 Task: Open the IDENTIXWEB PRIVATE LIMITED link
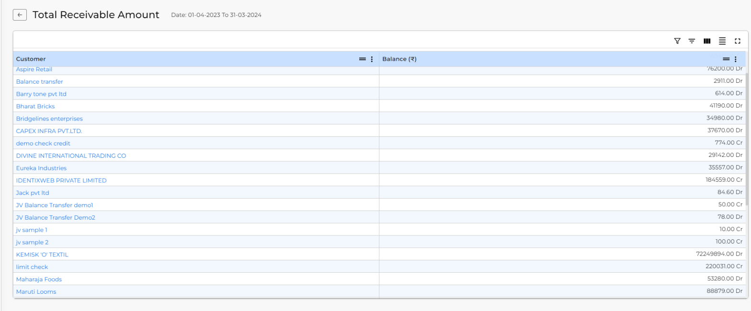tap(61, 180)
